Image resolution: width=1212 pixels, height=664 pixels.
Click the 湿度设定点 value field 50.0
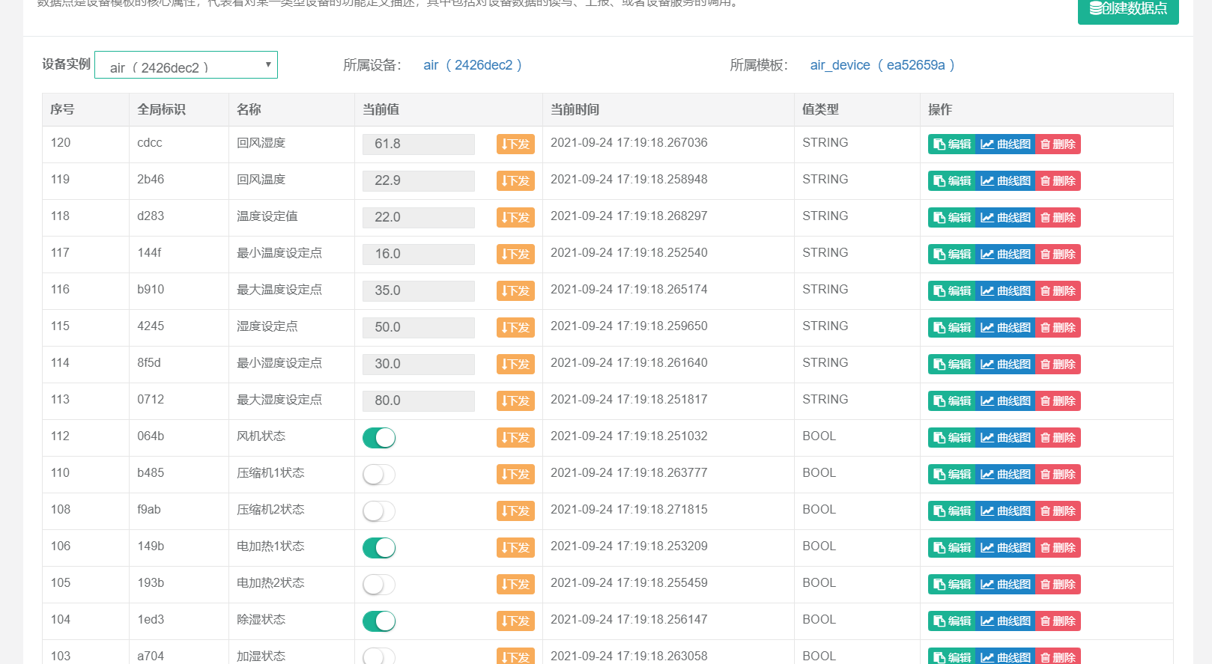419,328
